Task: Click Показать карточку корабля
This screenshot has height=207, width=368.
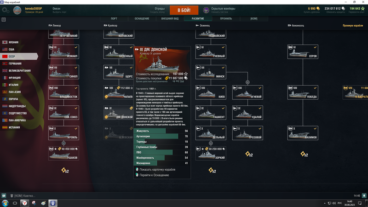Action: (157, 169)
